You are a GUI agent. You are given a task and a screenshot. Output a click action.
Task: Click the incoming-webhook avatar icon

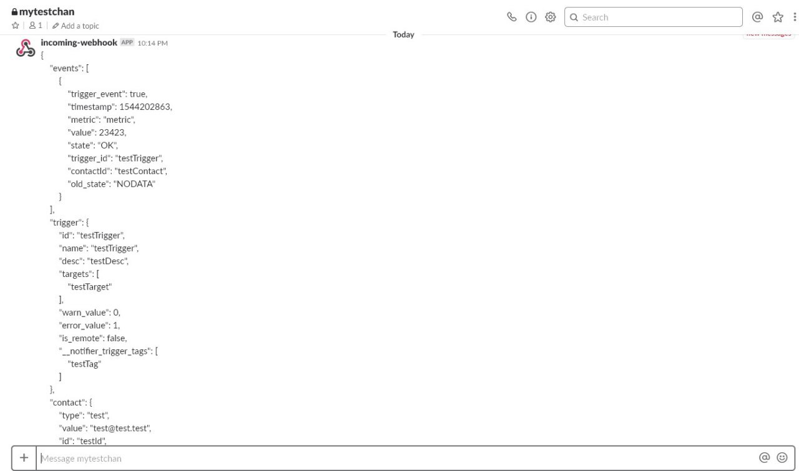tap(25, 48)
